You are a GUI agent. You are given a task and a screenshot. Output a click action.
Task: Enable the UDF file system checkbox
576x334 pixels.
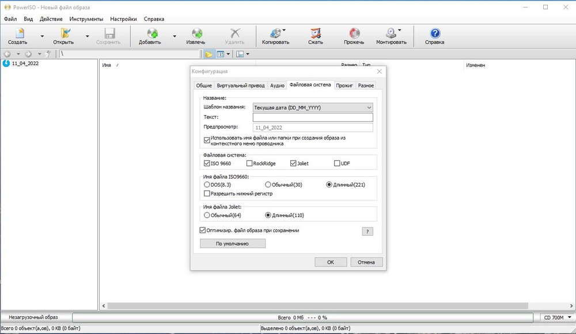338,164
